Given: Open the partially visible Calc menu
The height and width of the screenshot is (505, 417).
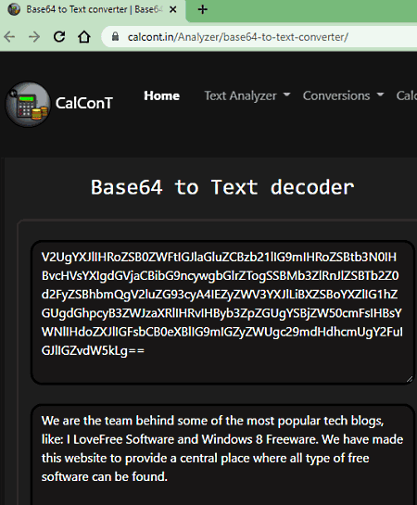Looking at the screenshot, I should click(407, 95).
